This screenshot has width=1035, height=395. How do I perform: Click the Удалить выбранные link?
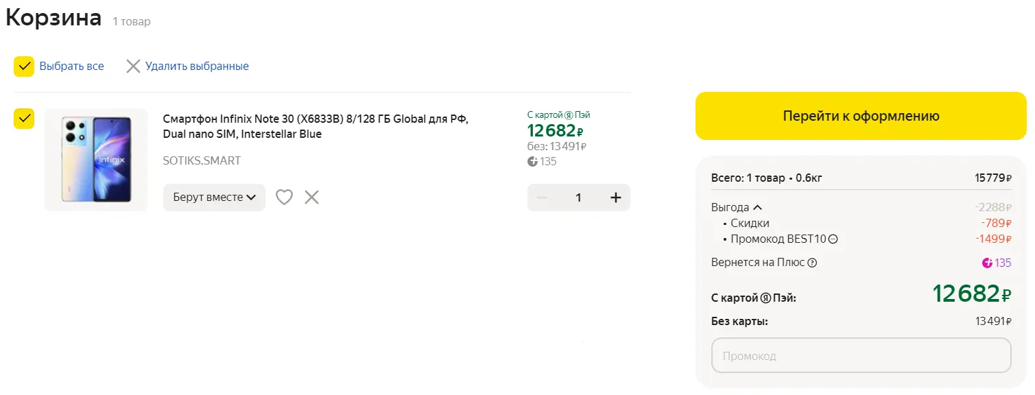(x=197, y=67)
